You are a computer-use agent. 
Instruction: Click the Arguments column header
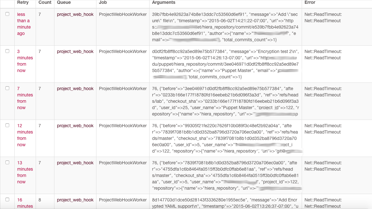point(164,3)
